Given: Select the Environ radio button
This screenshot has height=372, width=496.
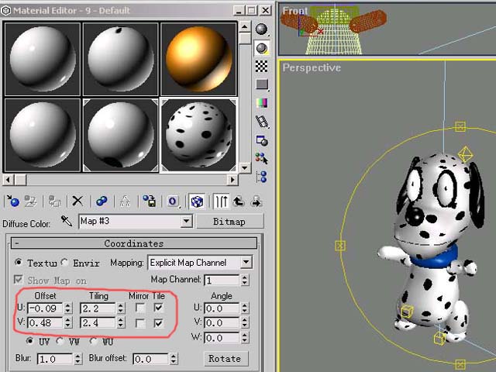Looking at the screenshot, I should click(x=64, y=262).
